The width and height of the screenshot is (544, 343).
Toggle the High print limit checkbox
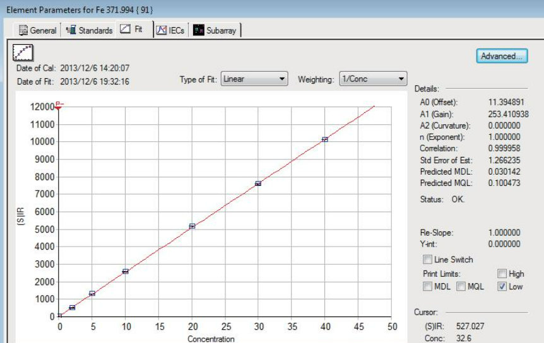502,274
